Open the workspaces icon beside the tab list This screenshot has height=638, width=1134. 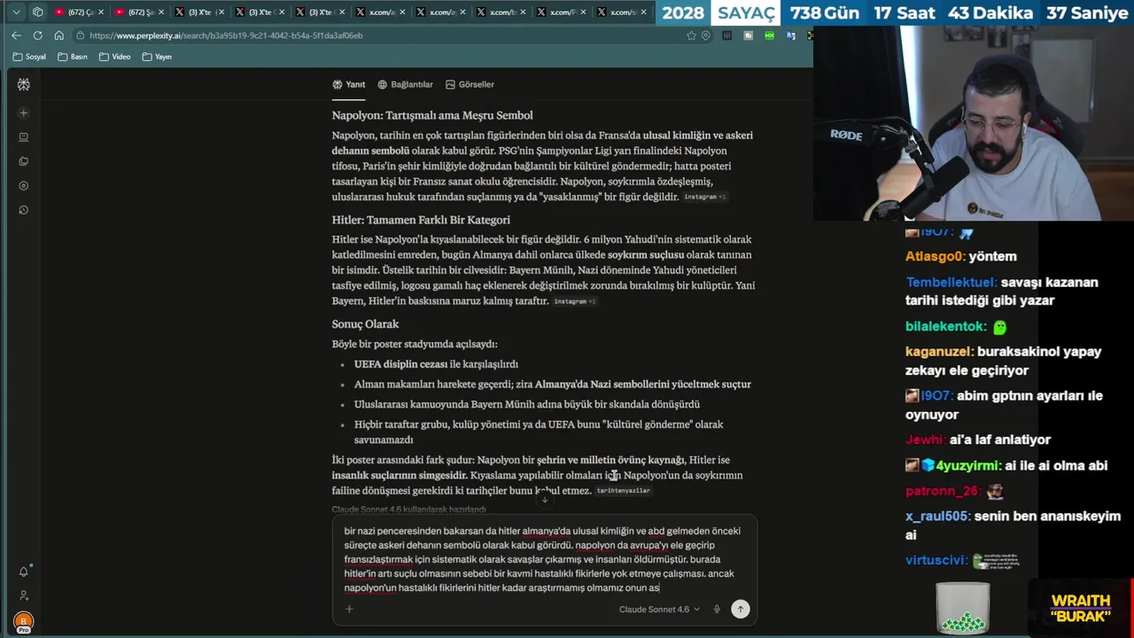point(37,12)
